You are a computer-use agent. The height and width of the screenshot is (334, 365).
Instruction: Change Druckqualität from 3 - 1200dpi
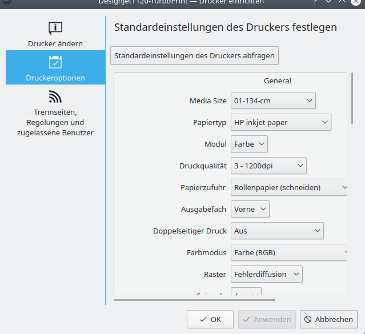[268, 166]
